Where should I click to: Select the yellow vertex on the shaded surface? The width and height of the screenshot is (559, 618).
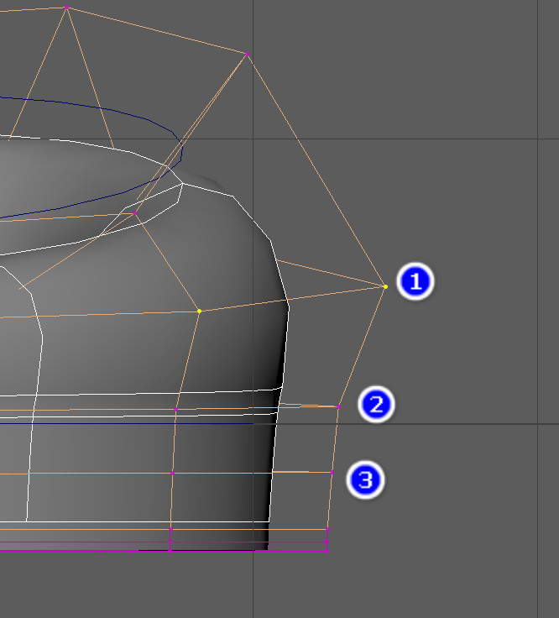point(199,311)
